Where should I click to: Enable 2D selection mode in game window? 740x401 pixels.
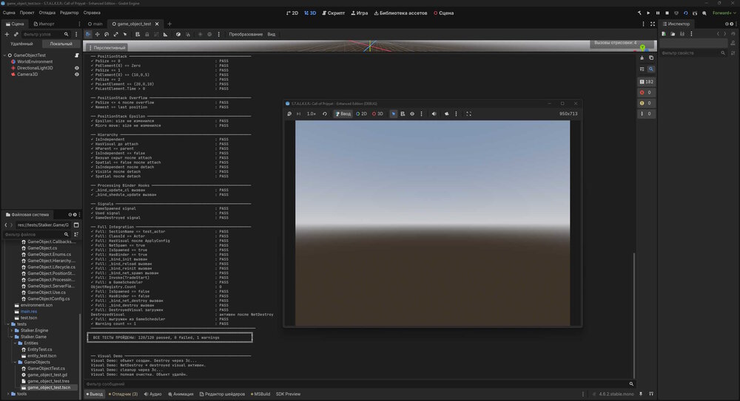click(x=362, y=114)
